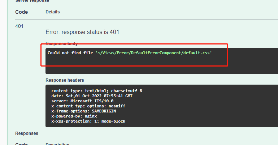Click the Code header below Responses

tap(21, 144)
